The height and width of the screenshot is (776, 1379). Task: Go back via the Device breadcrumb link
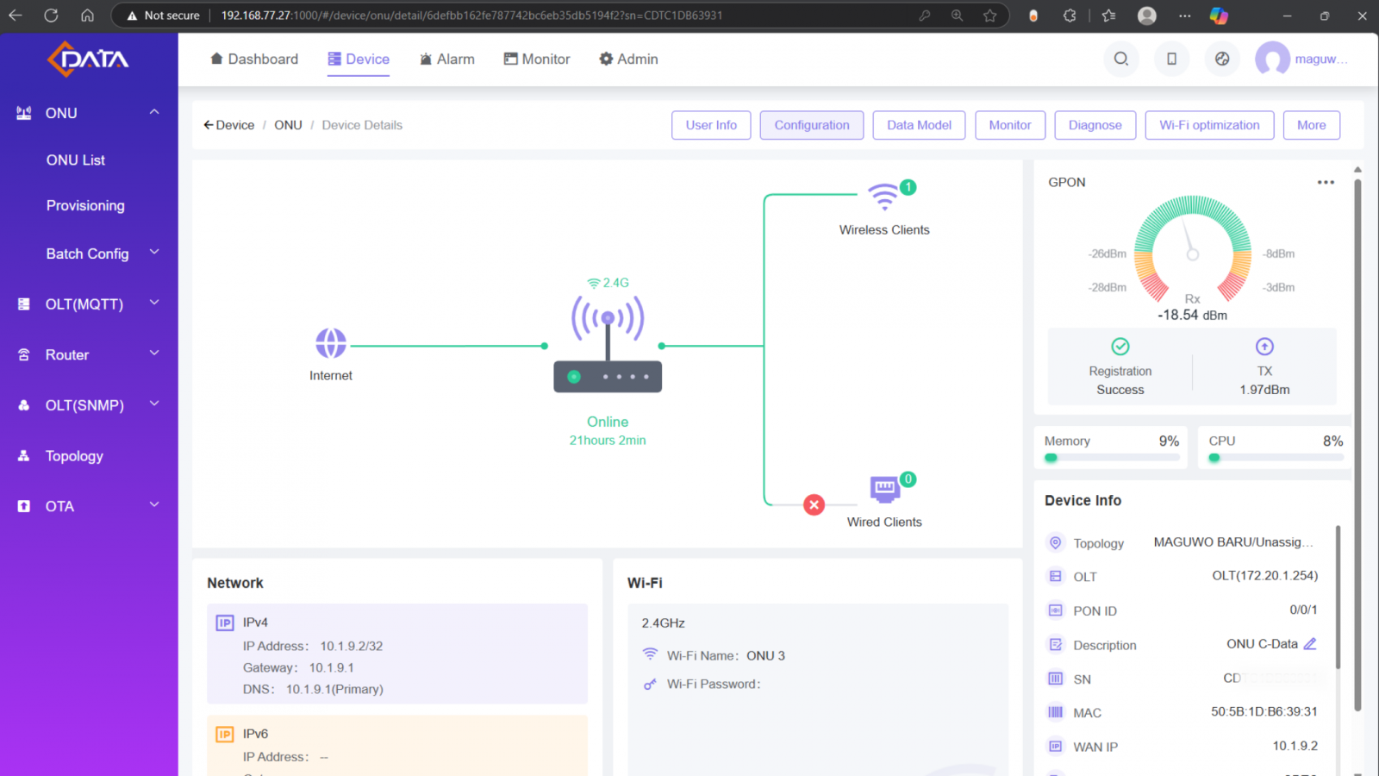tap(229, 125)
